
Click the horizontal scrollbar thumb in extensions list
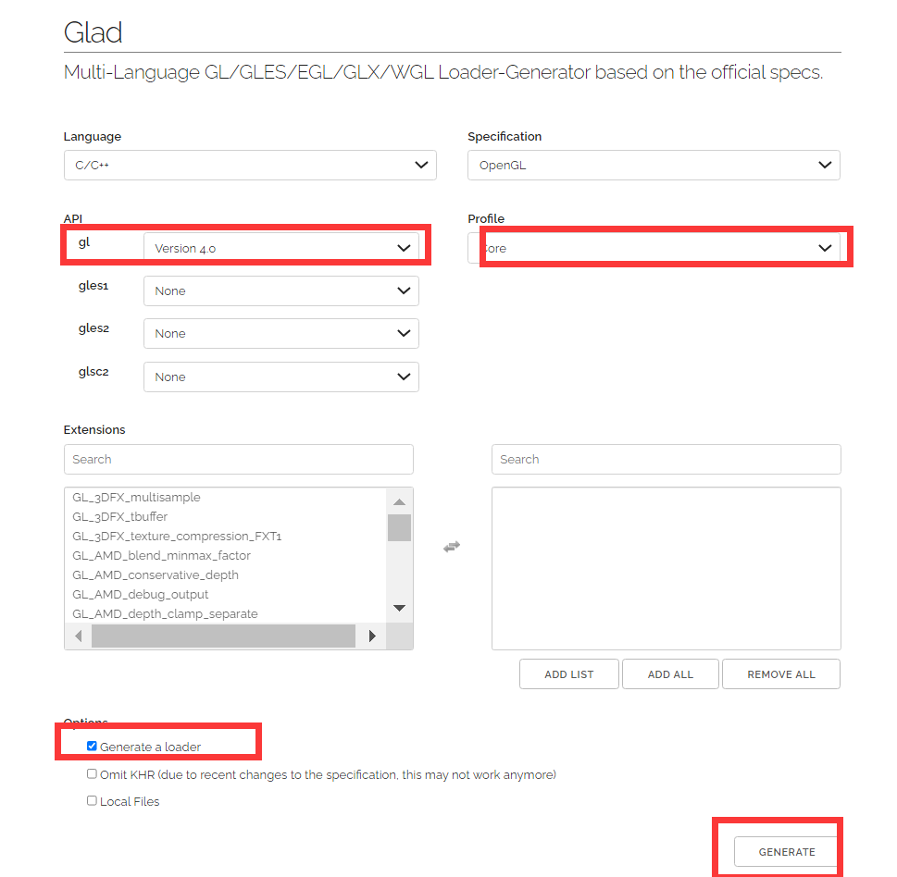[224, 636]
